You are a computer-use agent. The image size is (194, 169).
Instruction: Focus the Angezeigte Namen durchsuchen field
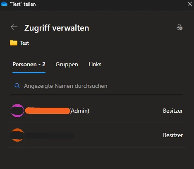click(97, 86)
